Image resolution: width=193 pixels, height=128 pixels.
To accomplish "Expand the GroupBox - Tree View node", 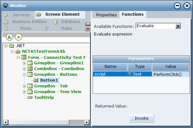I will [x=24, y=92].
